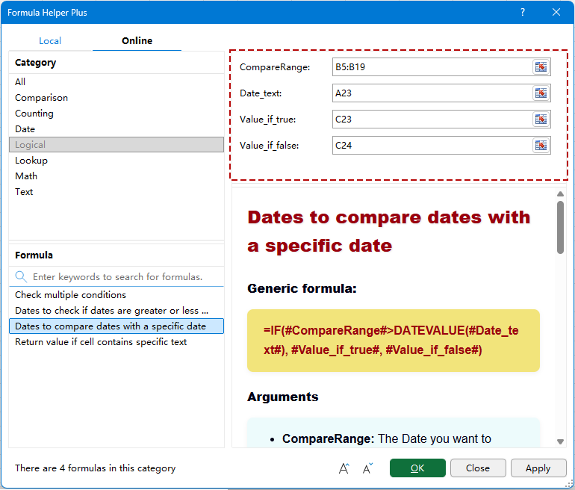Image resolution: width=575 pixels, height=490 pixels.
Task: Select the Lookup category
Action: click(x=116, y=161)
